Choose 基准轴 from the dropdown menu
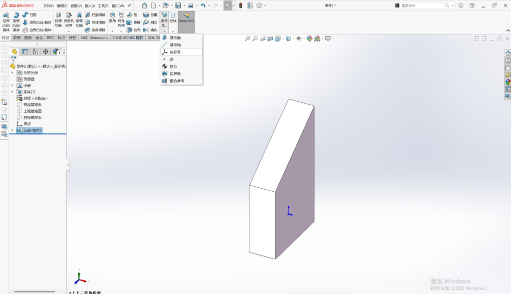Screen dimensions: 511x294 pos(181,45)
